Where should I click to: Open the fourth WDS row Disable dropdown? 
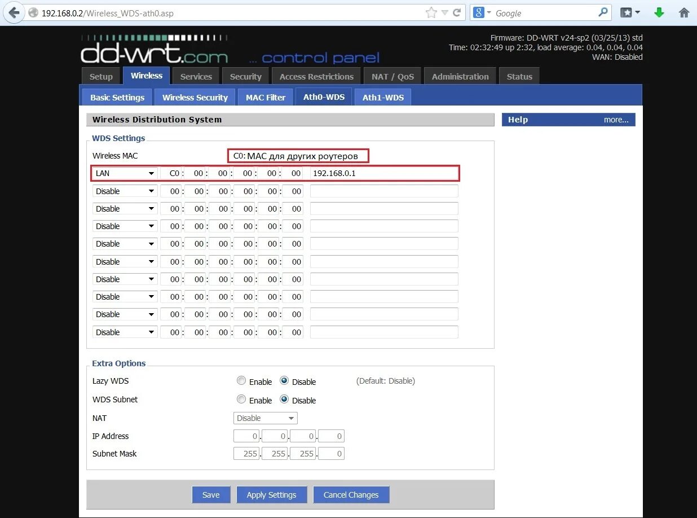[x=125, y=226]
